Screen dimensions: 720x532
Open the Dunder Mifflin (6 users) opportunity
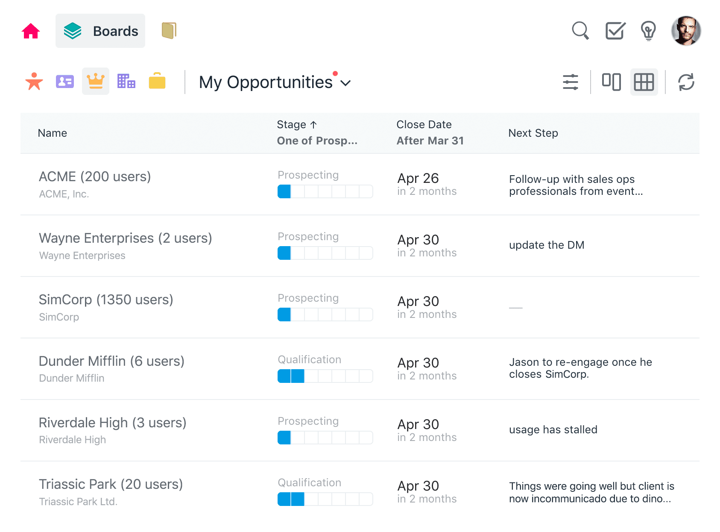[x=111, y=361]
